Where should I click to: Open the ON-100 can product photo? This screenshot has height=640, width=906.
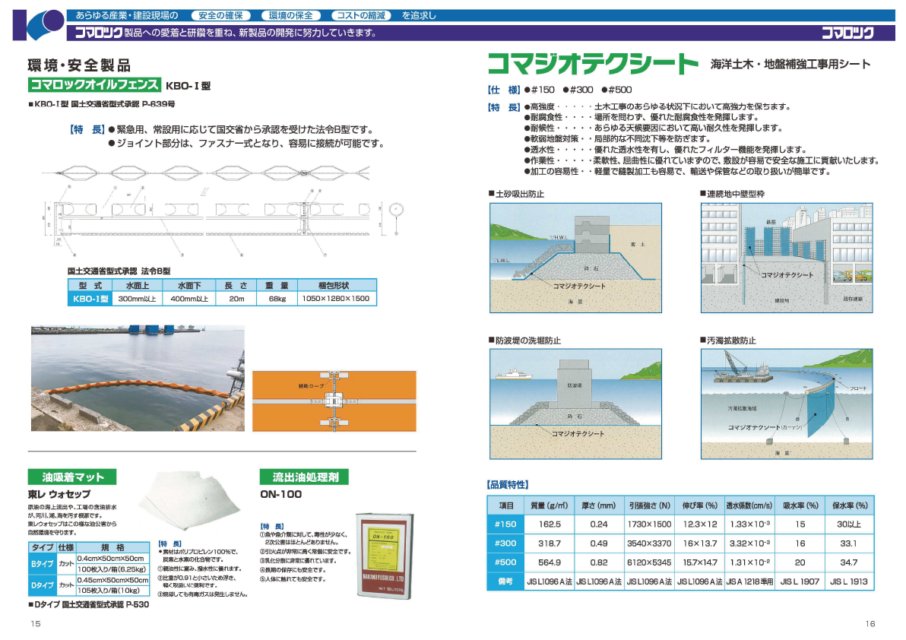385,555
